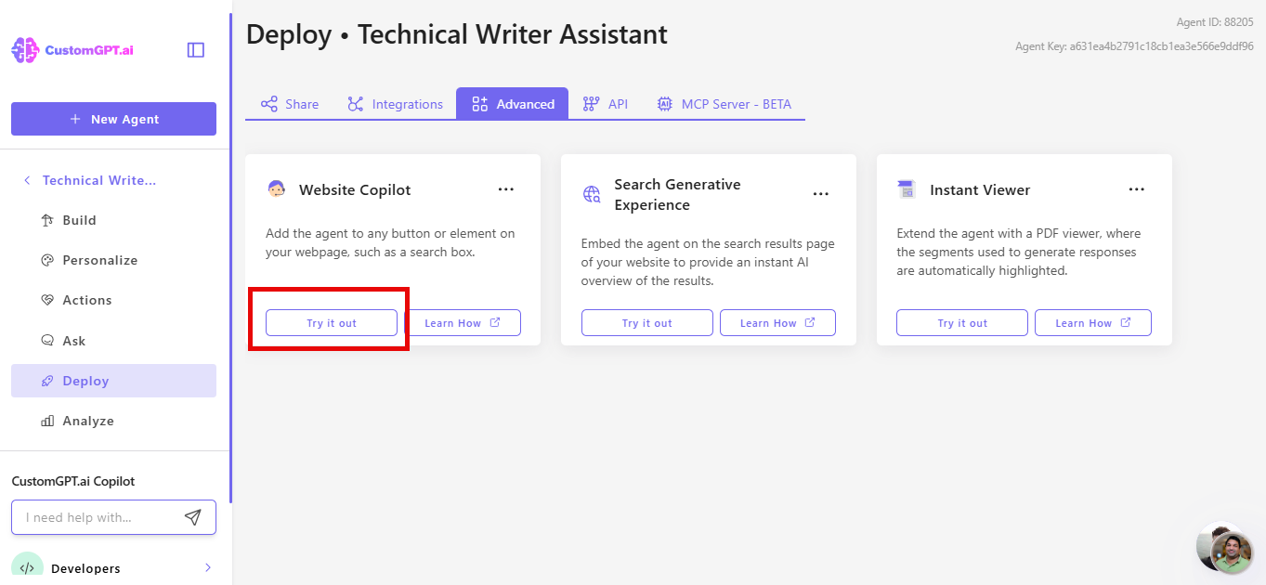
Task: Click the Developers code icon
Action: [27, 567]
